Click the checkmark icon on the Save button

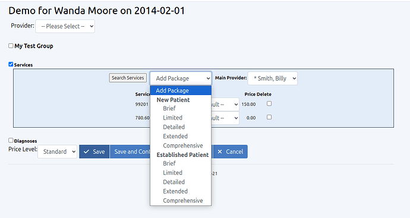[86, 151]
